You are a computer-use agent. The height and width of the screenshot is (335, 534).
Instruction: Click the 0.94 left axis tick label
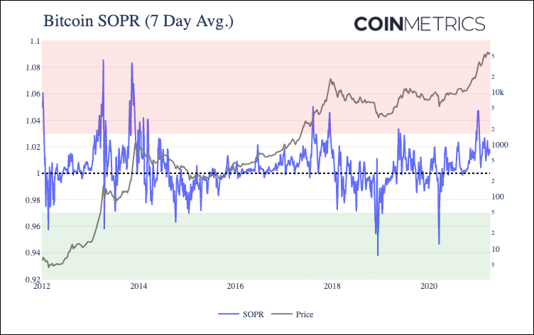(33, 253)
